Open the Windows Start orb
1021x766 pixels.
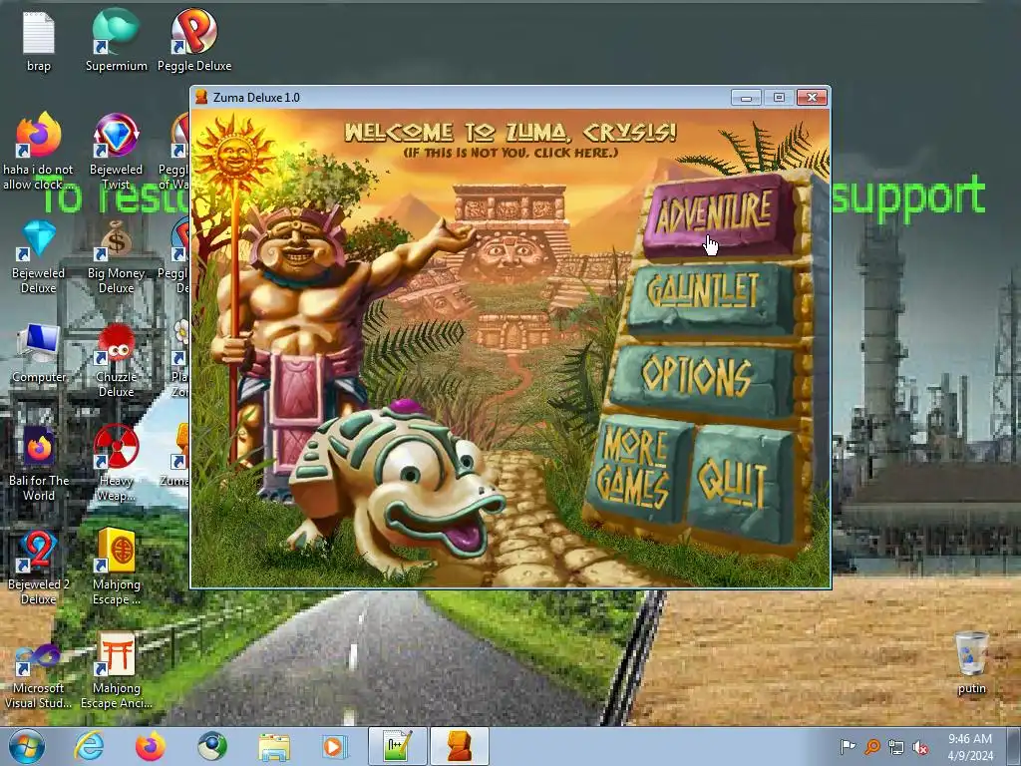(27, 746)
